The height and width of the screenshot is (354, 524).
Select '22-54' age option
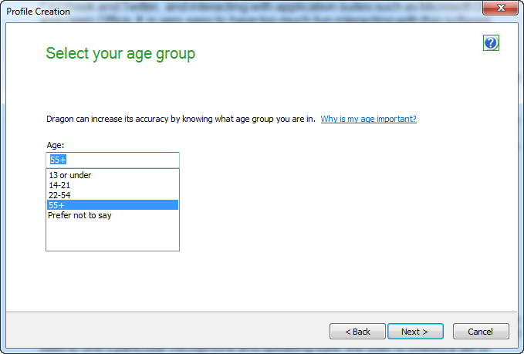113,195
